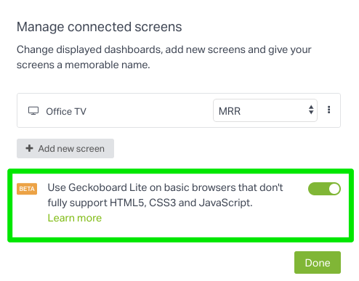359x281 pixels.
Task: Click the monitor icon beside Office TV
Action: click(33, 111)
